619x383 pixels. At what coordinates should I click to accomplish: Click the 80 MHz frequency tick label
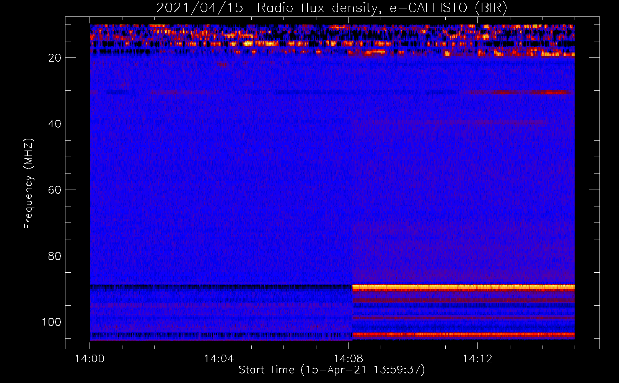[55, 256]
